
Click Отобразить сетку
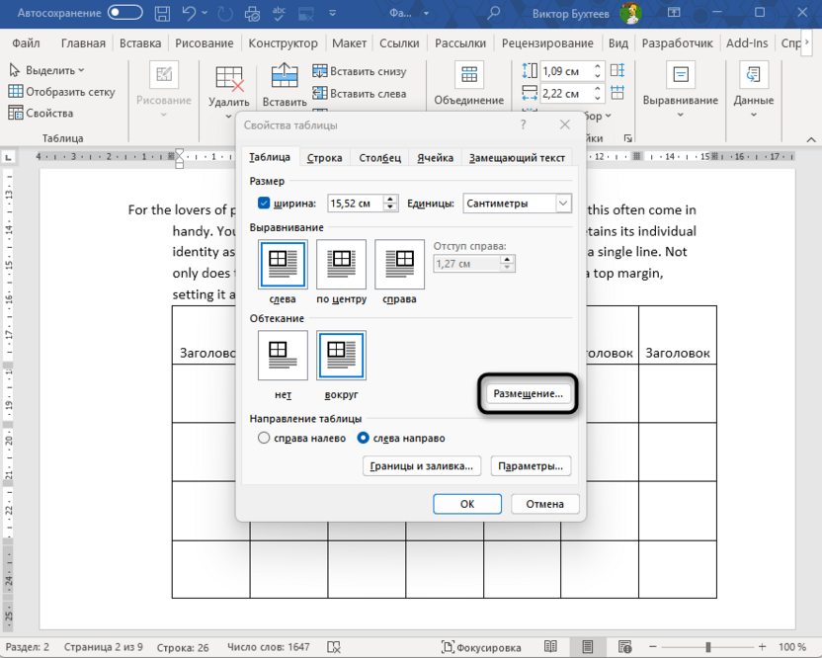(x=62, y=92)
